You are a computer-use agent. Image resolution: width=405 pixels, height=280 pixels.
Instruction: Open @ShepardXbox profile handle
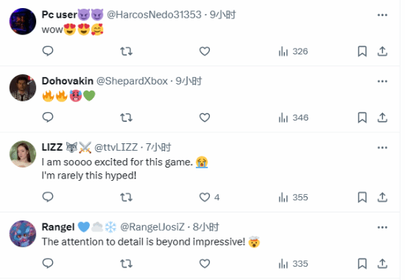(132, 81)
